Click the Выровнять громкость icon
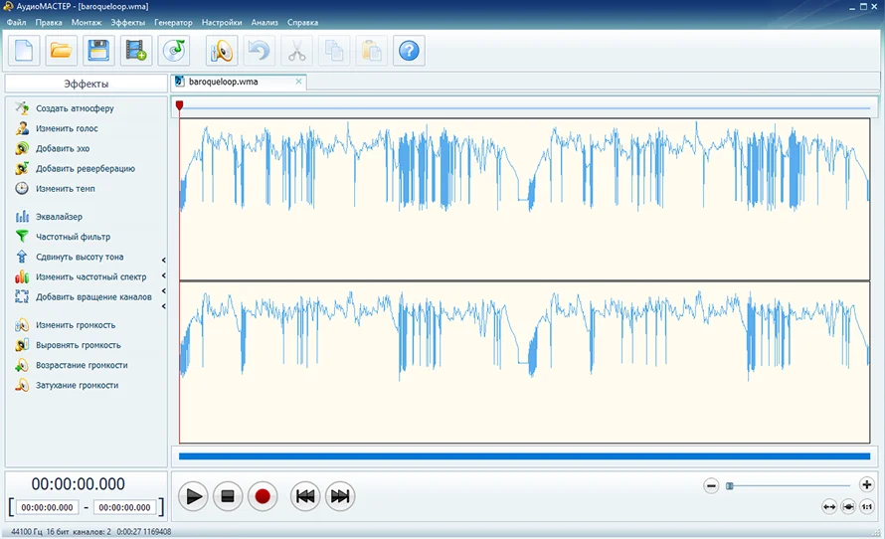Image resolution: width=885 pixels, height=539 pixels. click(22, 345)
